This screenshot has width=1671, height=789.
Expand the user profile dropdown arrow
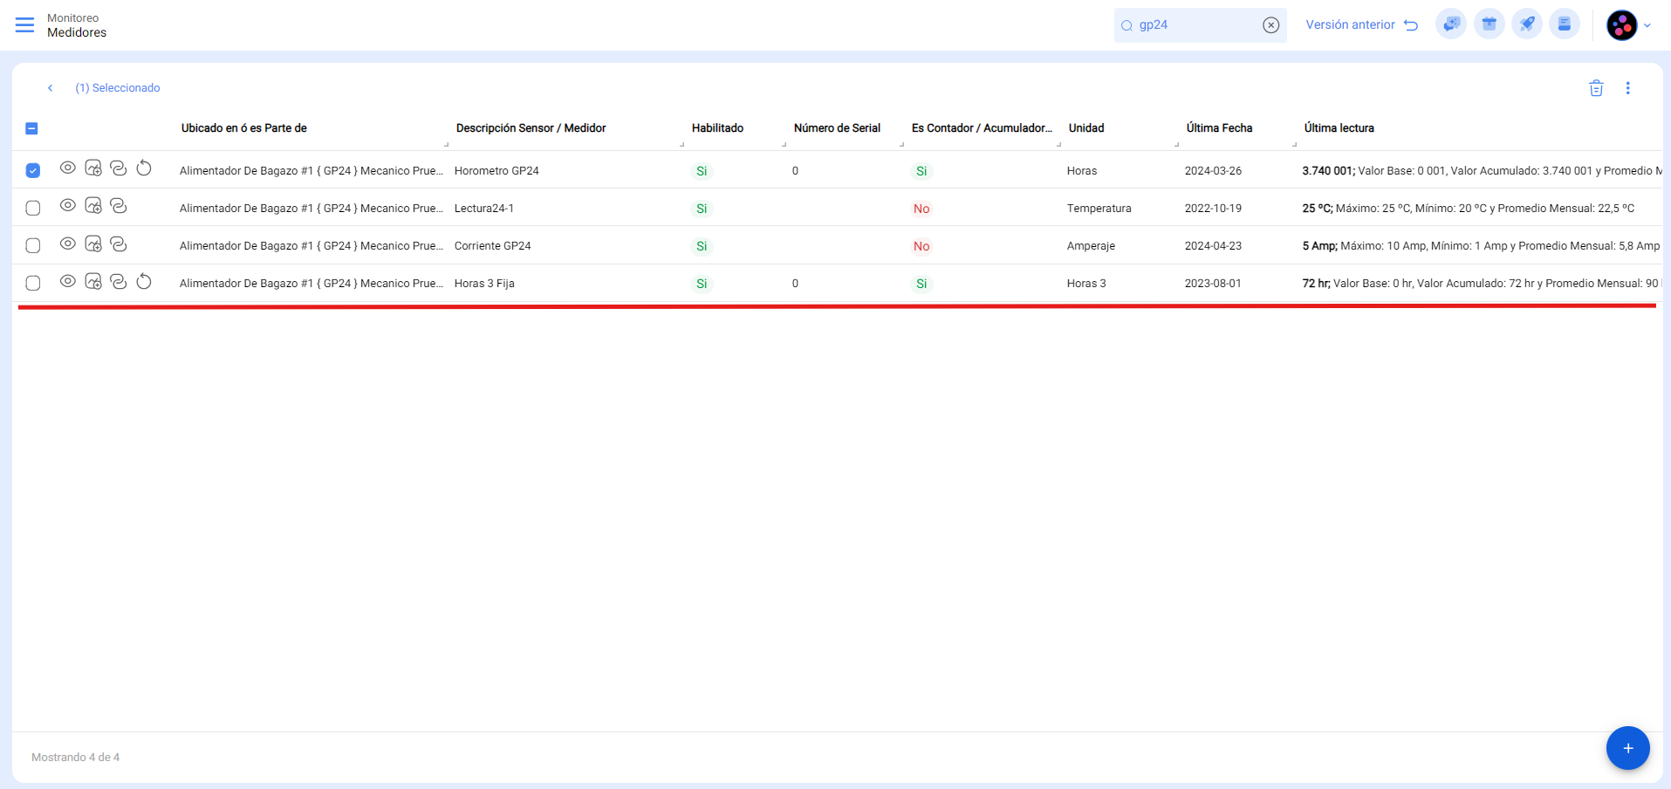point(1647,25)
